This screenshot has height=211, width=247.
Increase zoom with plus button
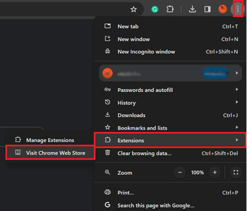click(x=215, y=173)
